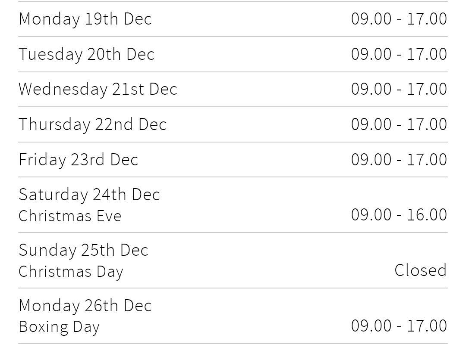Select the Sunday 25th Dec label

(83, 250)
